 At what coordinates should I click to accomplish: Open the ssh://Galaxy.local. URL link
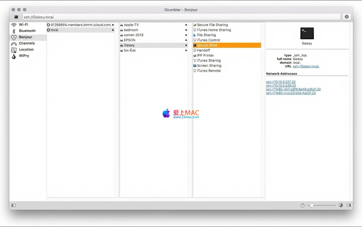click(x=306, y=66)
